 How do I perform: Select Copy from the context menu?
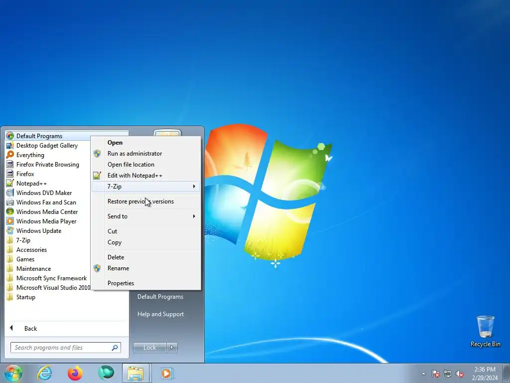click(x=146, y=242)
